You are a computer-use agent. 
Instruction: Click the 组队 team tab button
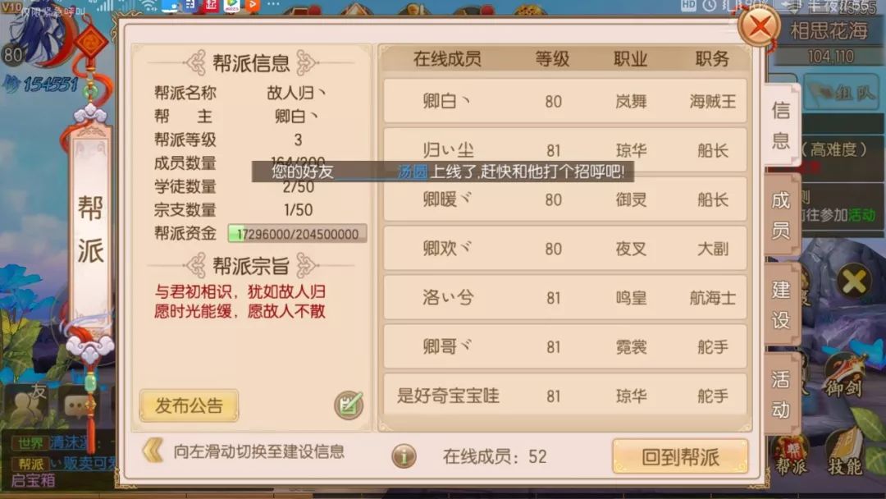tap(842, 92)
